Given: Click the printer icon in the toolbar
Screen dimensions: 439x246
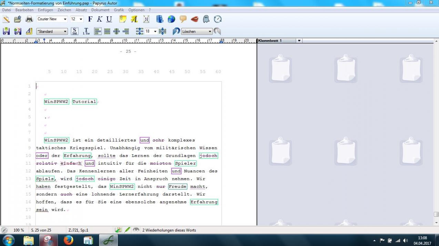Looking at the screenshot, I should coord(29,19).
